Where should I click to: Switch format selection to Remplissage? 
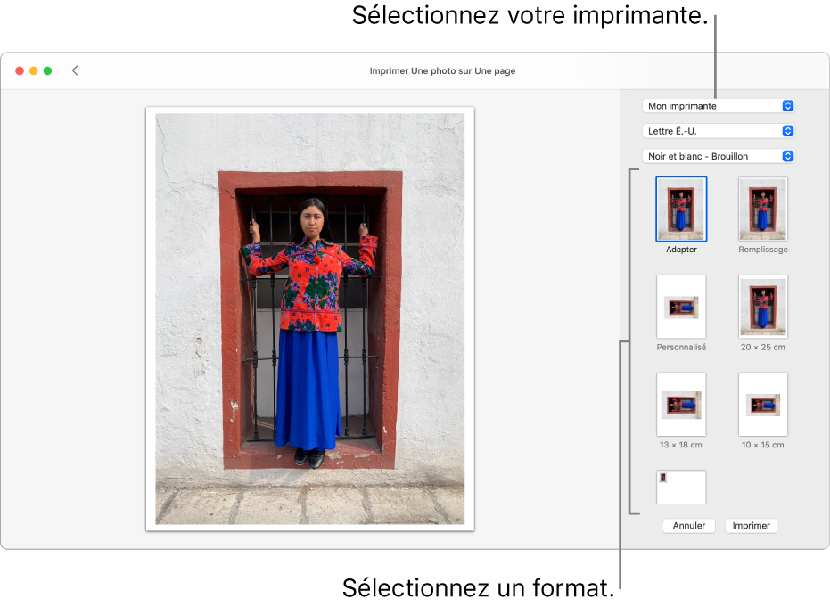762,209
